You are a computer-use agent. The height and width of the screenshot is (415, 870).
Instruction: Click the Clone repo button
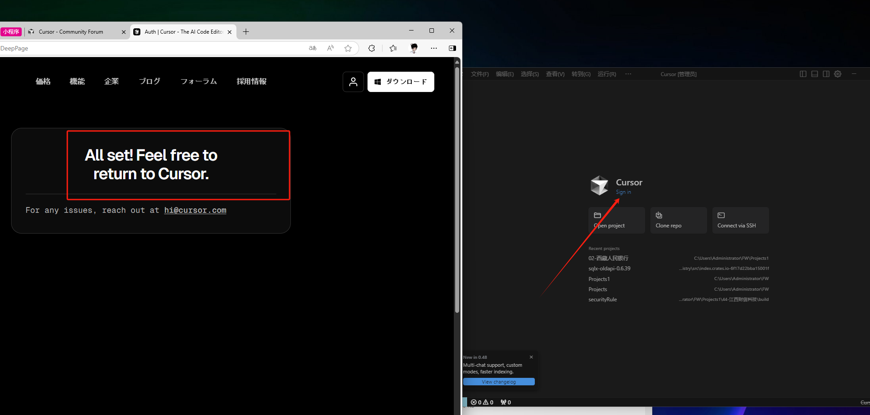[x=679, y=220]
